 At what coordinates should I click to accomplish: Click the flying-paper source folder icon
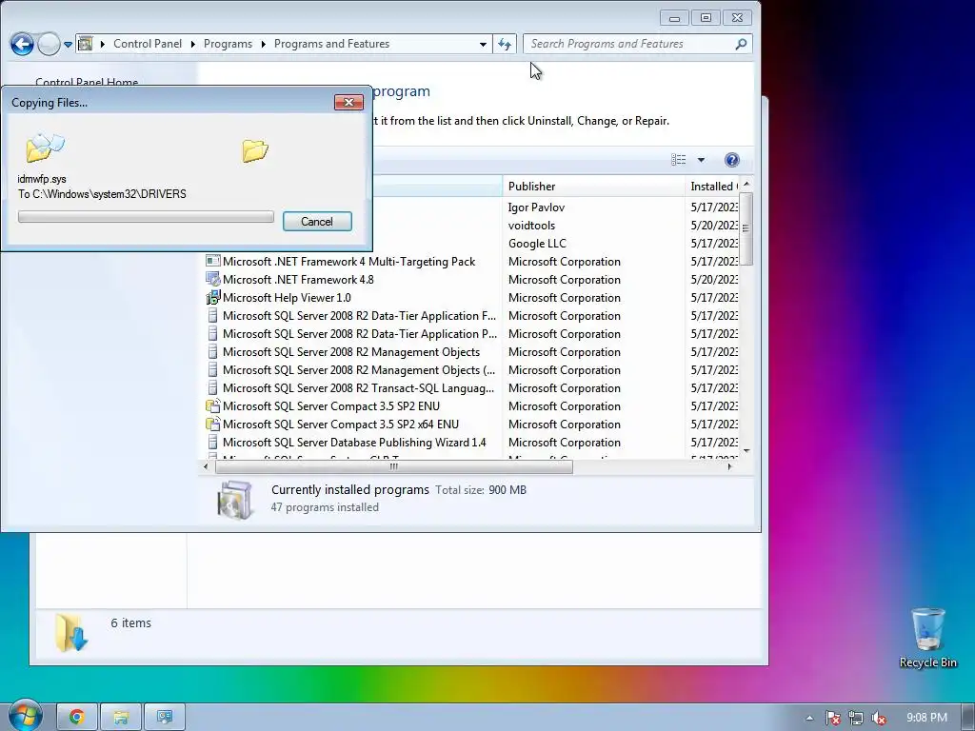point(45,148)
